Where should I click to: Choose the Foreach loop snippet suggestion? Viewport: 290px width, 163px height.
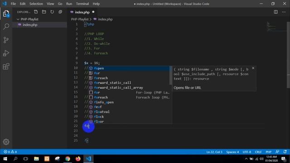[129, 97]
